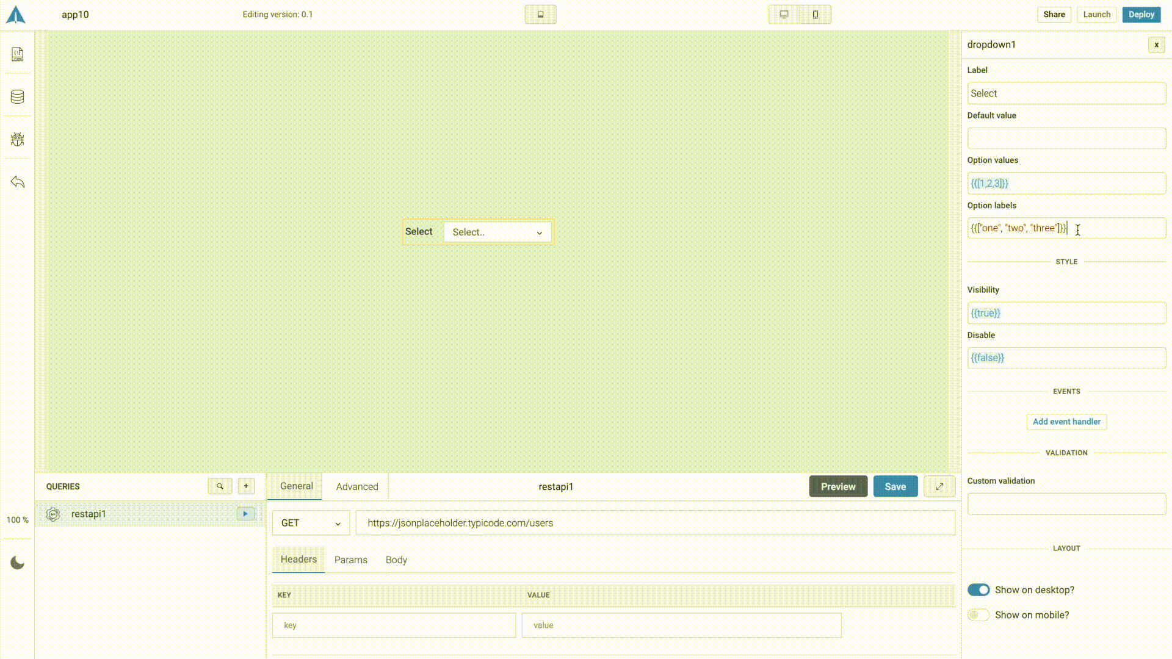Open the data sources database icon
1172x659 pixels.
[17, 96]
